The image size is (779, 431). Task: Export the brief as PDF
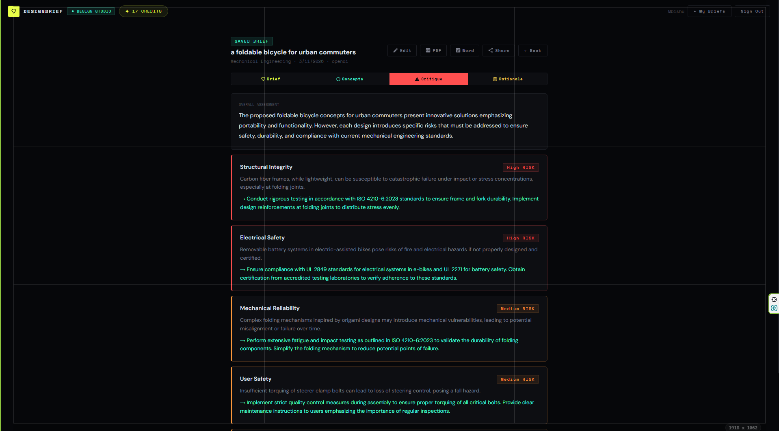[x=433, y=51]
